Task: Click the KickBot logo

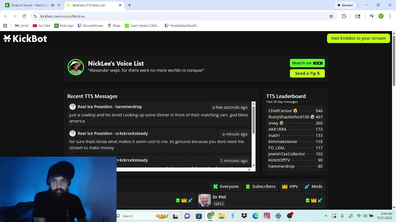Action: 25,39
